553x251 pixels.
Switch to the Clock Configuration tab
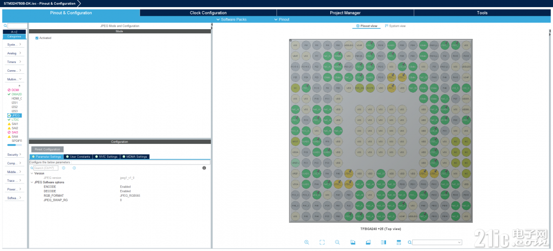[x=208, y=13]
